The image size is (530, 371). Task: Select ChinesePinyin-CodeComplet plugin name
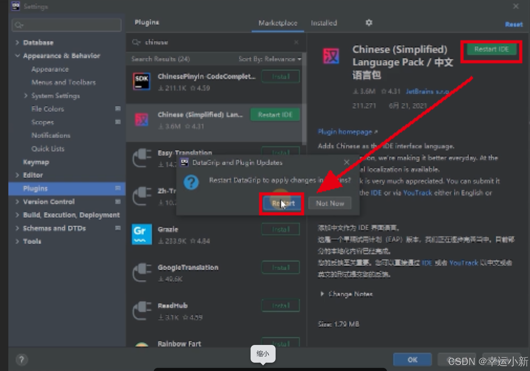206,76
